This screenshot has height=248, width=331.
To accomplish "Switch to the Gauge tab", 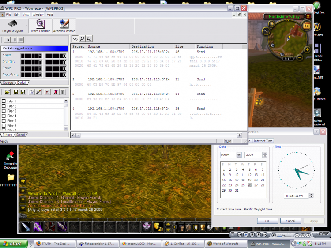I will [8, 83].
